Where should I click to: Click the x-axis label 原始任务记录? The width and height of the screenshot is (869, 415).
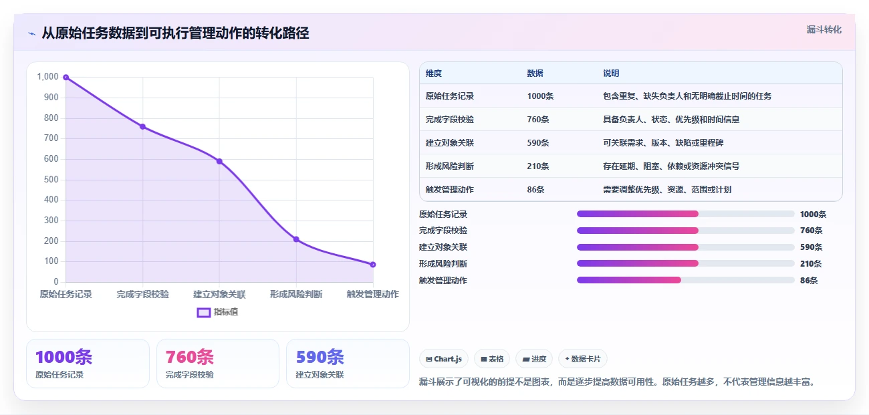point(66,294)
